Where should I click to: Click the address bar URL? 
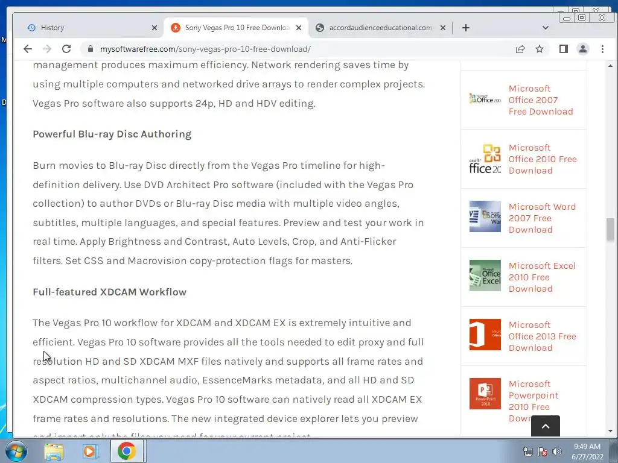coord(205,49)
